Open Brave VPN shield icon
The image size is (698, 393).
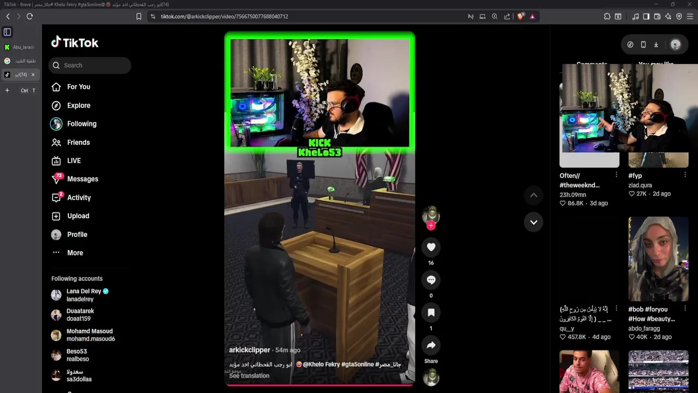679,16
